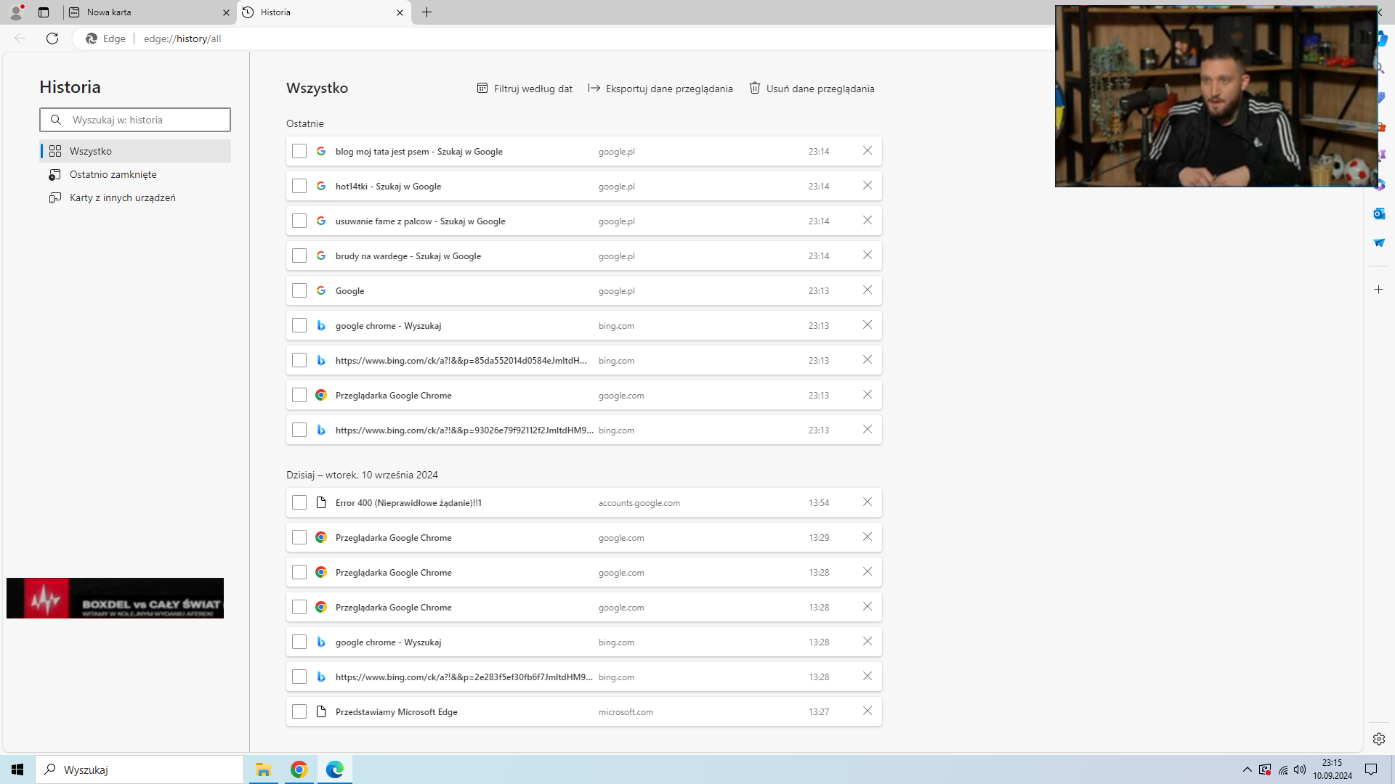Click the Eksportuj dane przeglądania export icon
Viewport: 1395px width, 784px height.
pyautogui.click(x=594, y=88)
